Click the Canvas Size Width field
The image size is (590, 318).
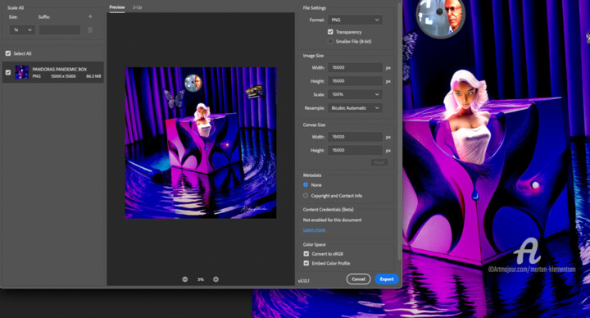[355, 137]
